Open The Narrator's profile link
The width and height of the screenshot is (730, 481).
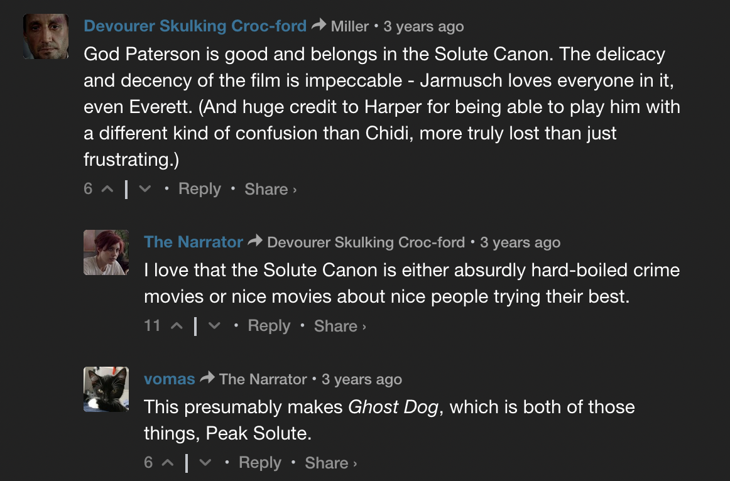point(193,242)
